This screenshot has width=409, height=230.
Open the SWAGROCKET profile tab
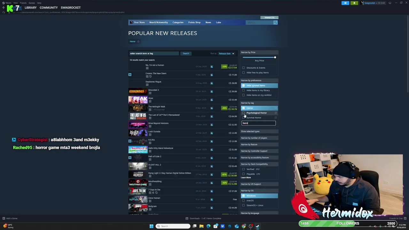tap(71, 8)
